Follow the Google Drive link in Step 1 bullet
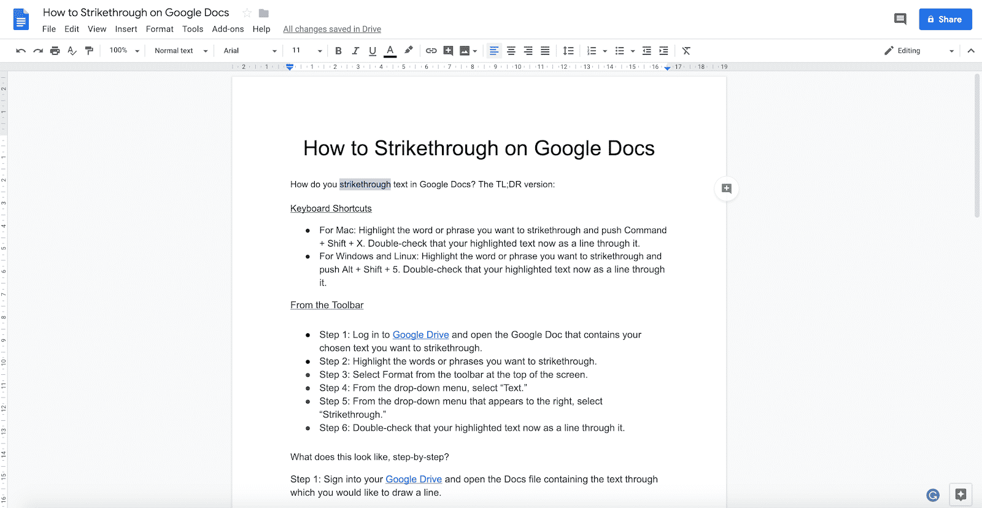982x508 pixels. point(421,334)
